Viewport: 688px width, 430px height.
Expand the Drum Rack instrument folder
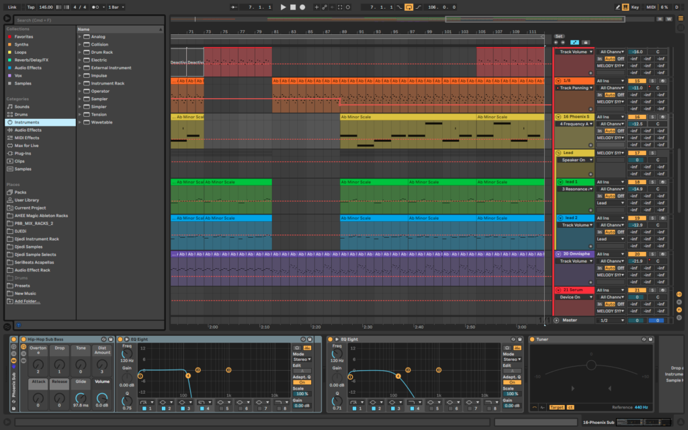click(80, 52)
